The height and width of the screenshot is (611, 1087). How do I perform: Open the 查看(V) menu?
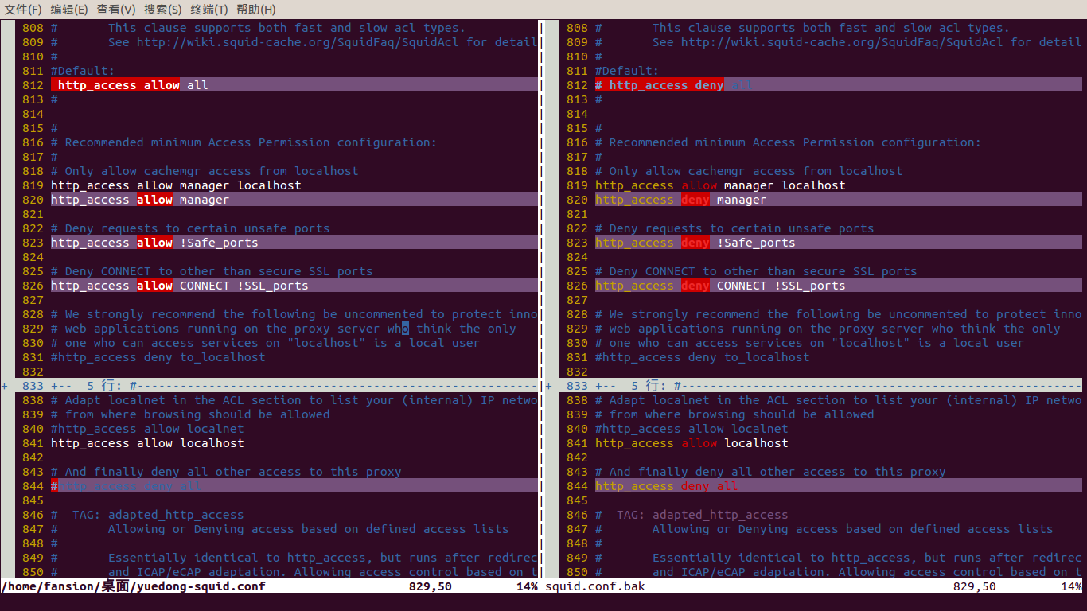pos(116,10)
